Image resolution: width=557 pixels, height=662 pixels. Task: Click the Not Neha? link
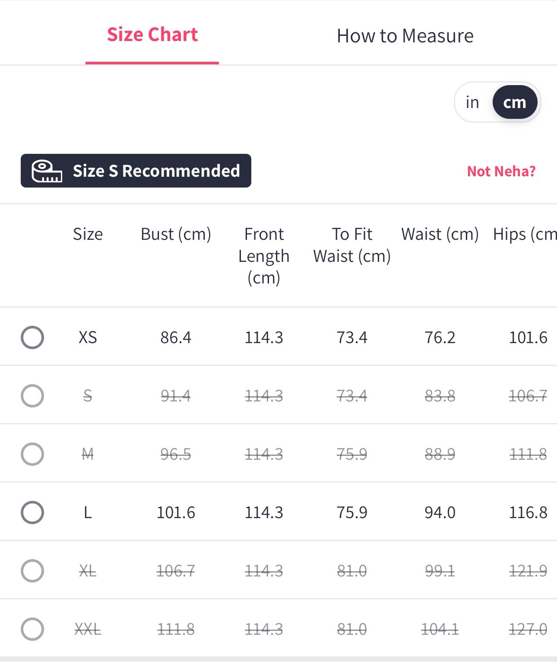(x=501, y=171)
